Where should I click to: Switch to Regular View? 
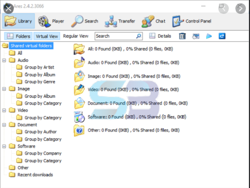tap(76, 36)
